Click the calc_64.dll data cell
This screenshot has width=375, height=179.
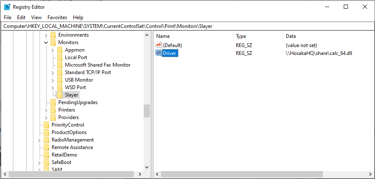319,53
